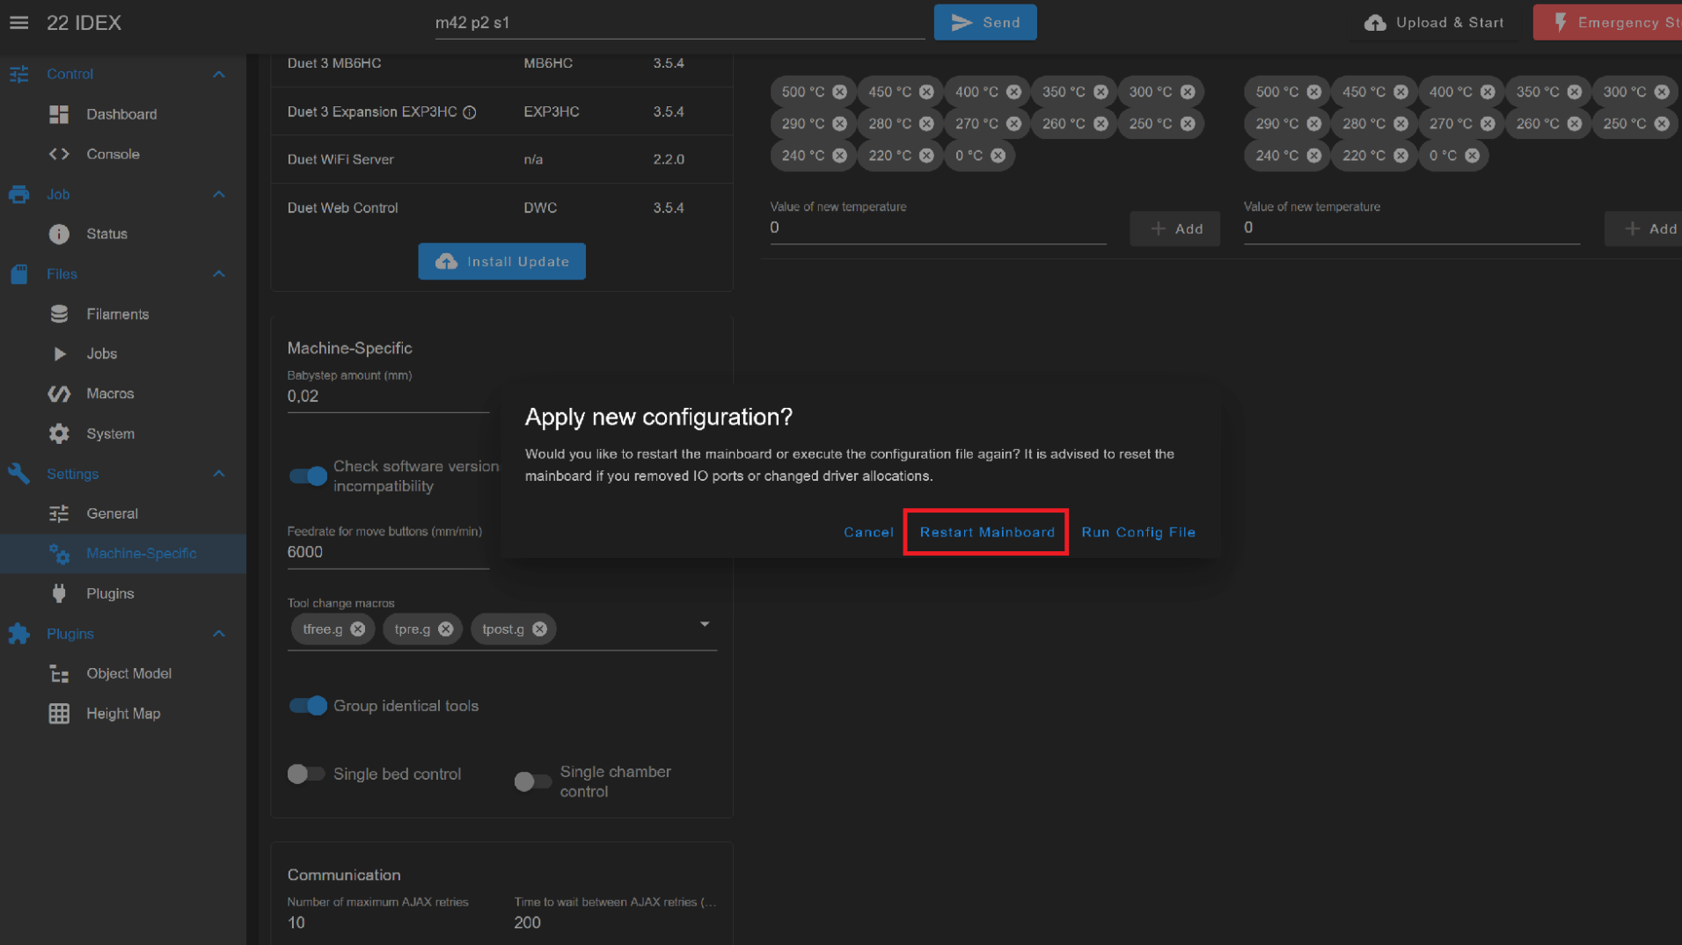Add temperature to the second list
This screenshot has width=1682, height=945.
coord(1643,229)
